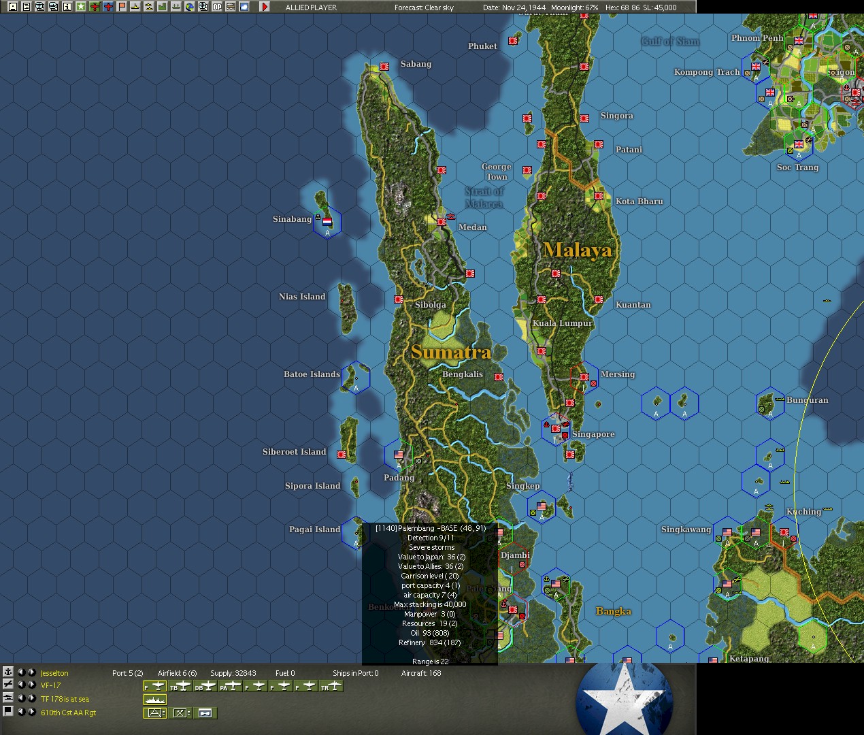
Task: Click the Dutch flag base at Sinabang
Action: click(x=327, y=221)
